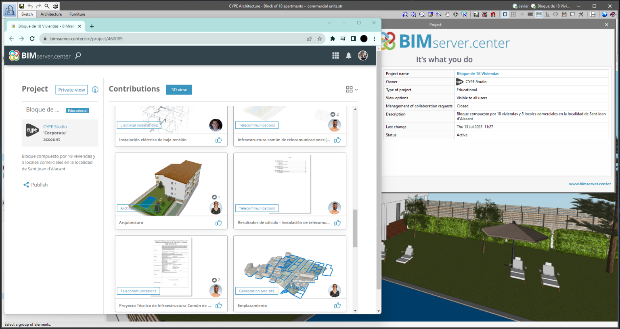
Task: Click the contributions list scrollbar thumb
Action: coord(355,228)
